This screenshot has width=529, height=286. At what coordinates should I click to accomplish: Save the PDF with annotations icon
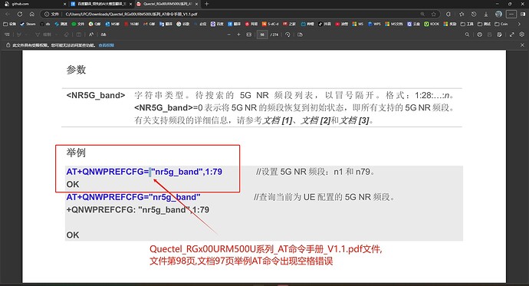tap(500, 35)
